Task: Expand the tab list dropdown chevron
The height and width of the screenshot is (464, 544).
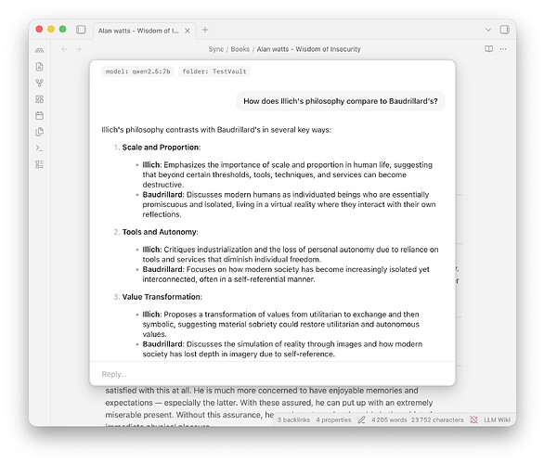Action: pos(488,30)
